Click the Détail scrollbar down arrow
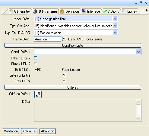This screenshot has width=149, height=136. [x=138, y=119]
